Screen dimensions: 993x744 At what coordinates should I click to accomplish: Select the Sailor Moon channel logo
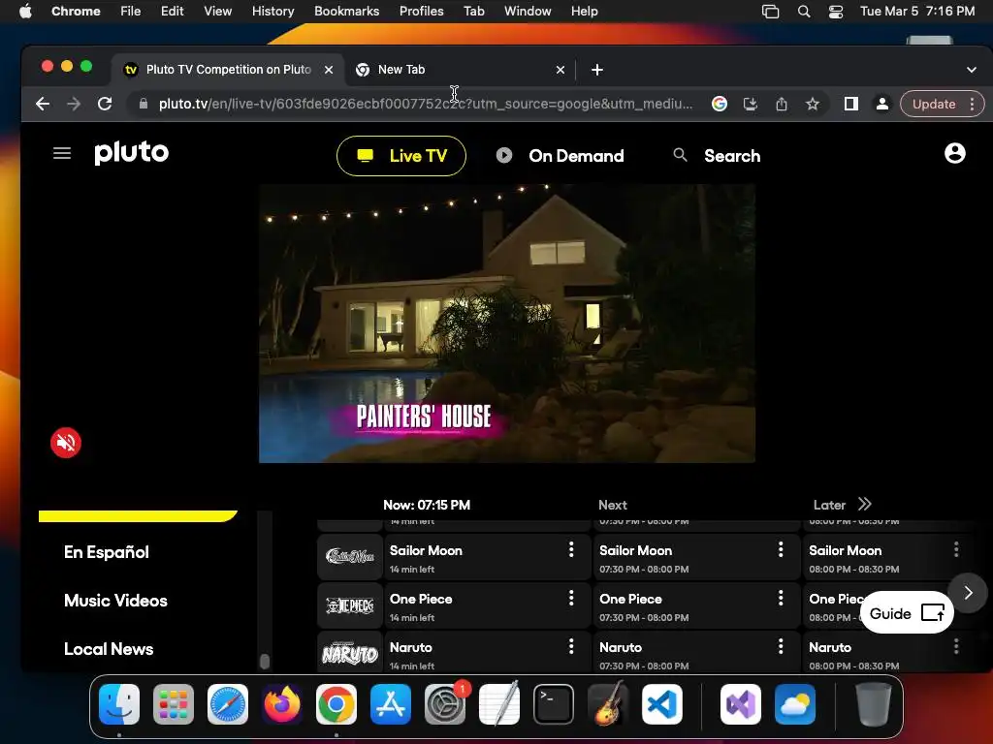pyautogui.click(x=349, y=557)
